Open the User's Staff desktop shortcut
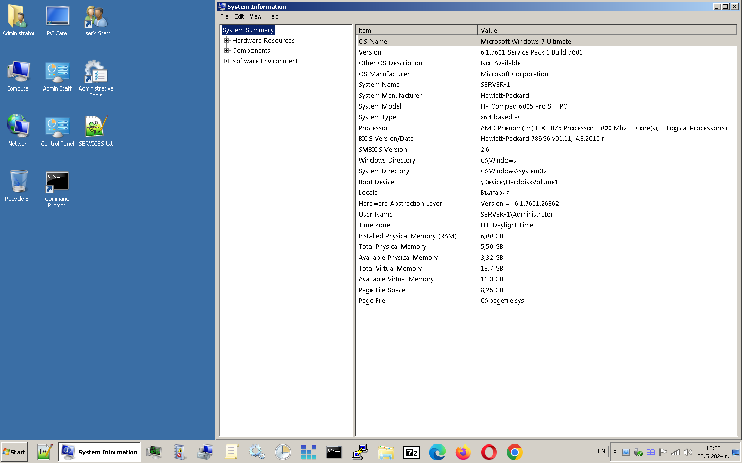 [x=96, y=21]
